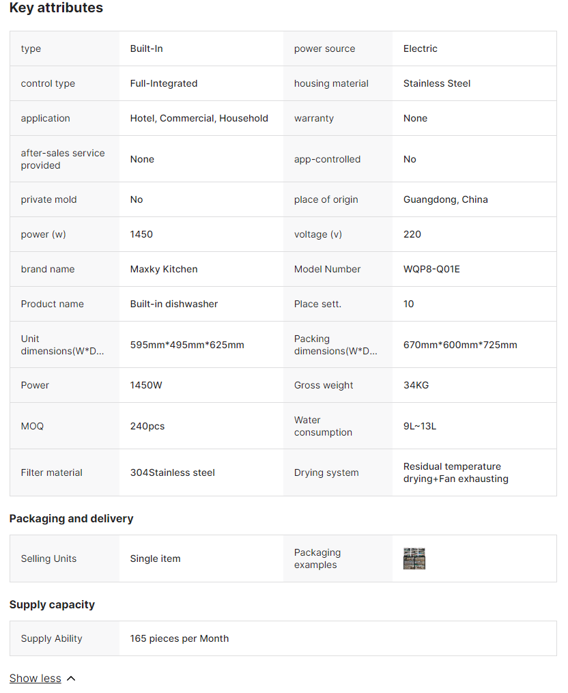568x693 pixels.
Task: Select the Hotel, Commercial, Household application value
Action: tap(199, 118)
